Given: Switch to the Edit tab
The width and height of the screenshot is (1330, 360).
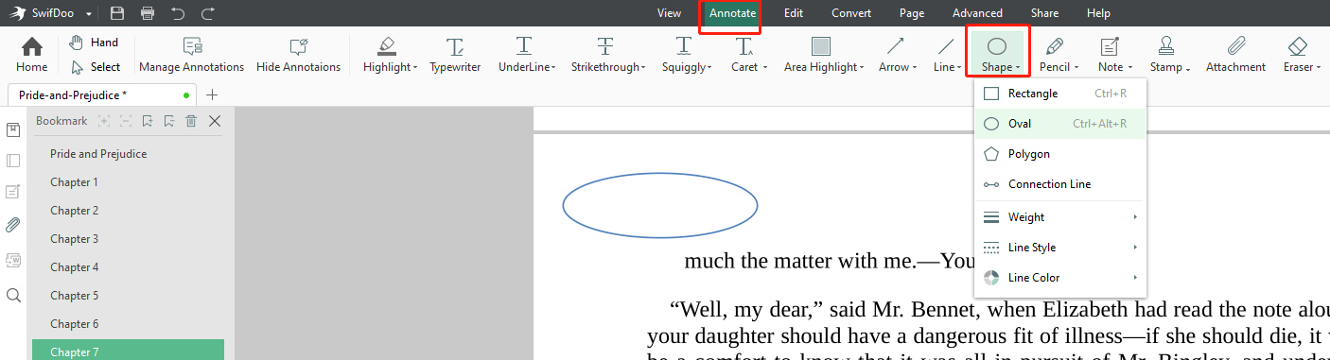Looking at the screenshot, I should click(x=794, y=13).
